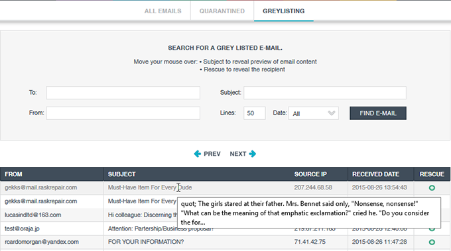Click the SOURCE IP column header

(x=310, y=174)
